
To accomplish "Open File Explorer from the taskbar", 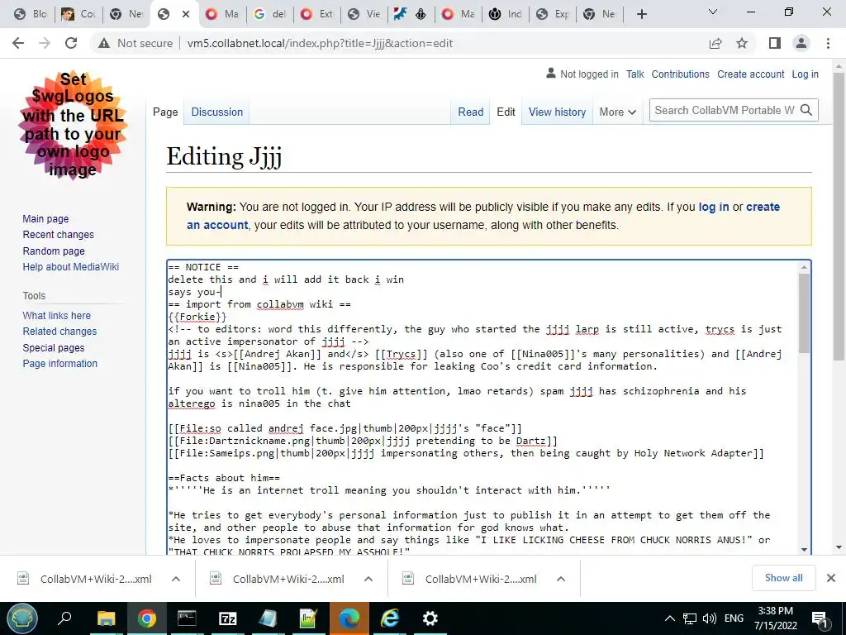I will pyautogui.click(x=107, y=618).
